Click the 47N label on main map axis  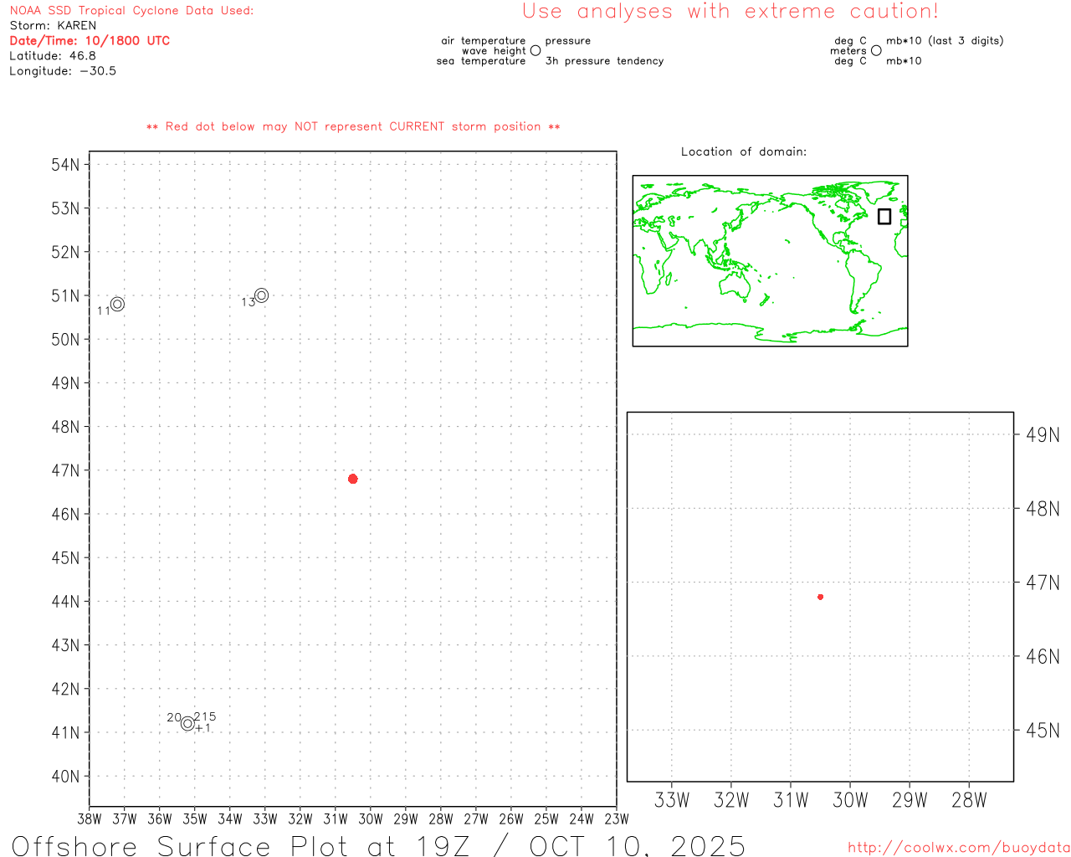click(x=65, y=470)
